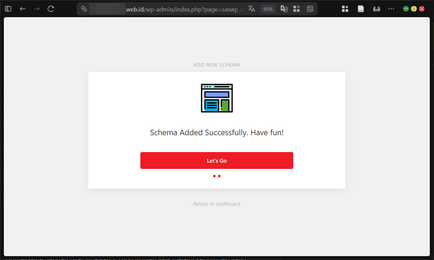Open the 90% zoom level indicator
The image size is (434, 260).
[x=268, y=9]
